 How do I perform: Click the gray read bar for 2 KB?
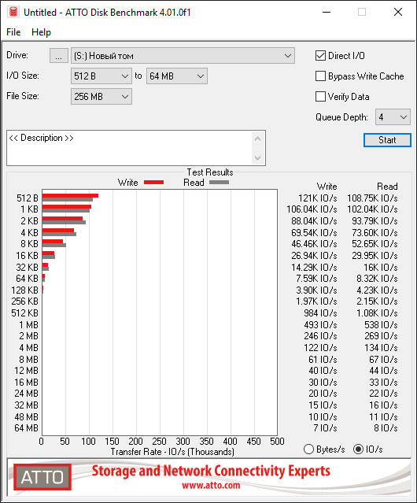tap(64, 222)
